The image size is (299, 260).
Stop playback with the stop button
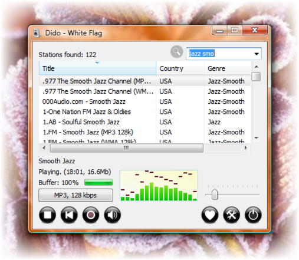coord(47,215)
